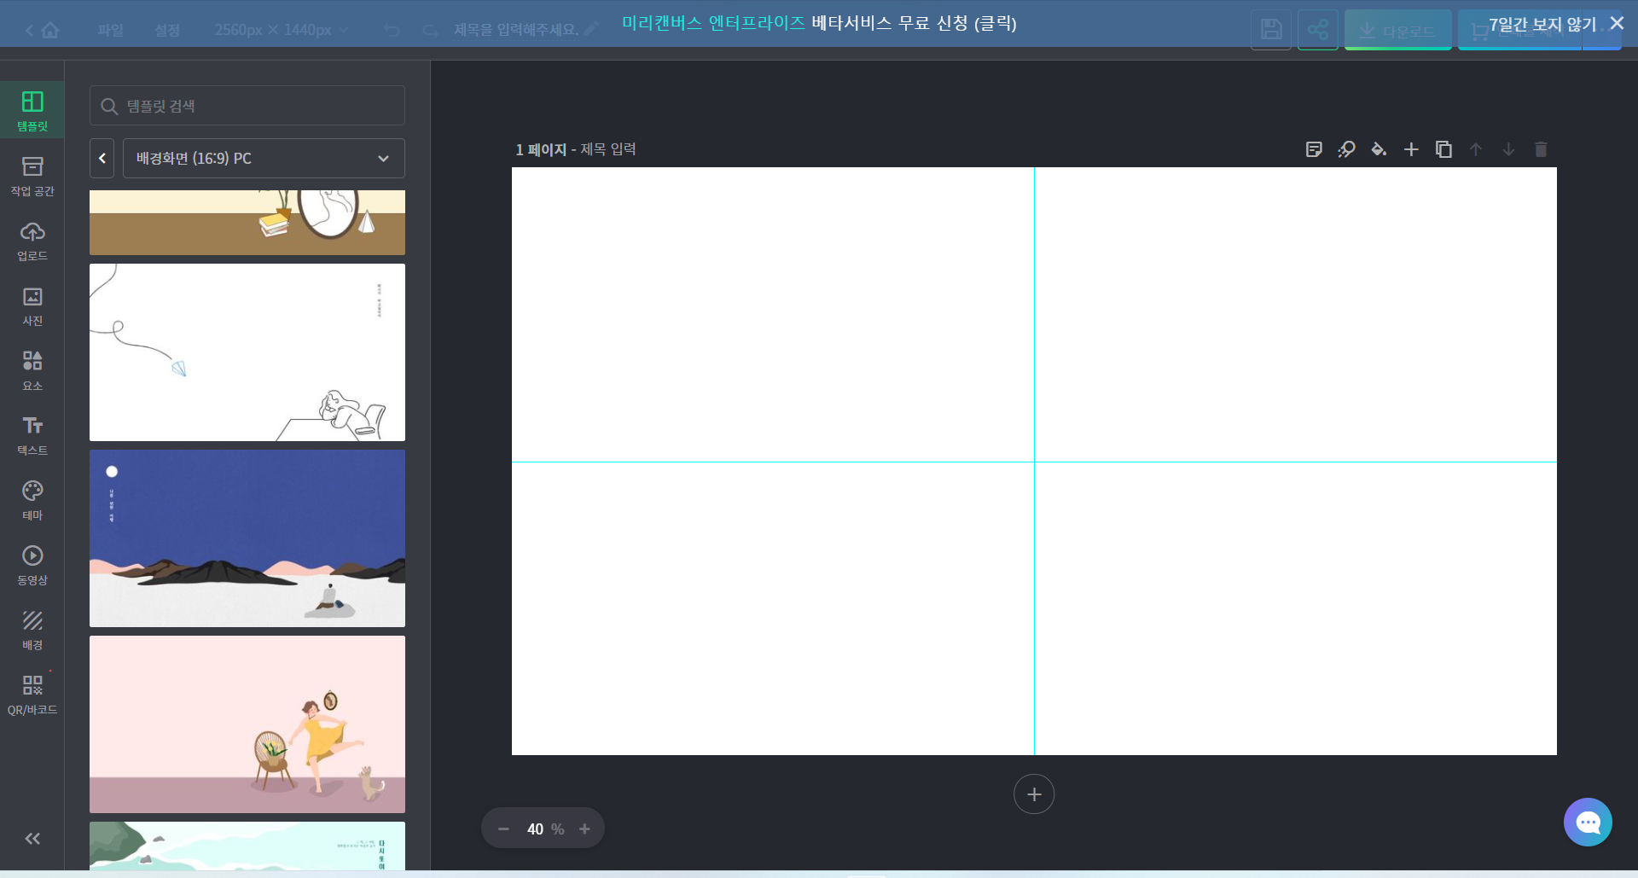Duplicate the page with copy icon

1443,149
